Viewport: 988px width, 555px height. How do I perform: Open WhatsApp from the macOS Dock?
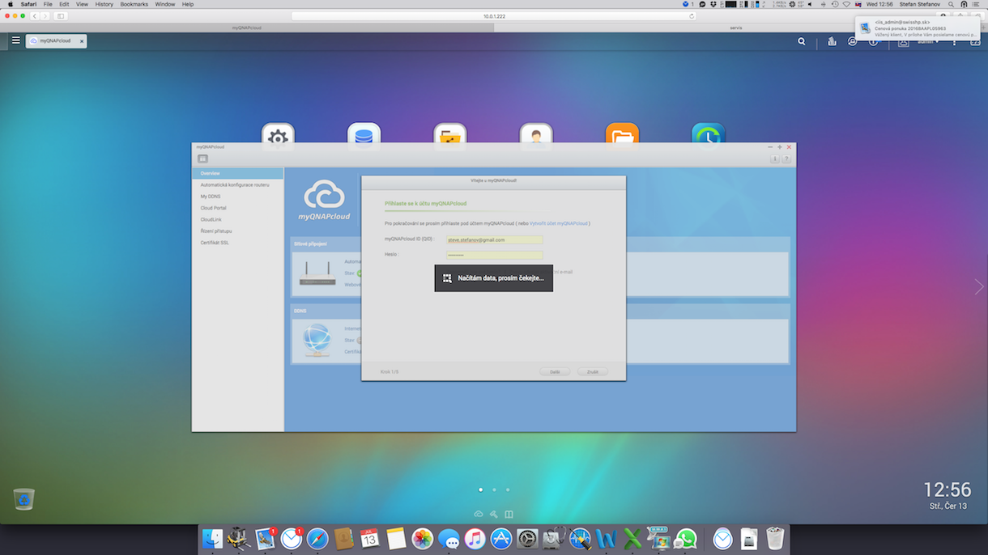686,539
